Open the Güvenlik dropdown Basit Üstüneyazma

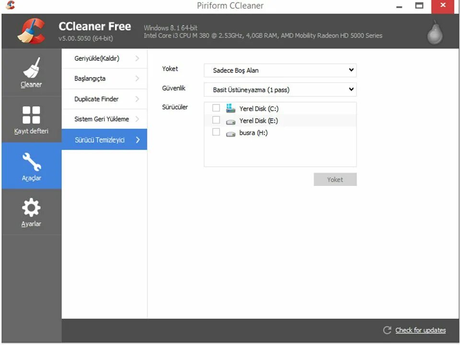point(280,90)
